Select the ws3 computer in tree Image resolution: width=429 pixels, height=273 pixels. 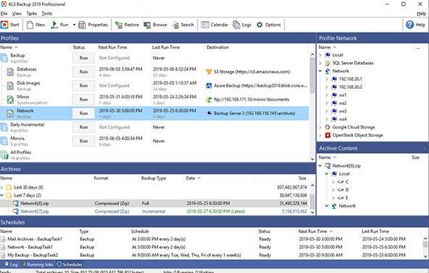click(x=342, y=111)
